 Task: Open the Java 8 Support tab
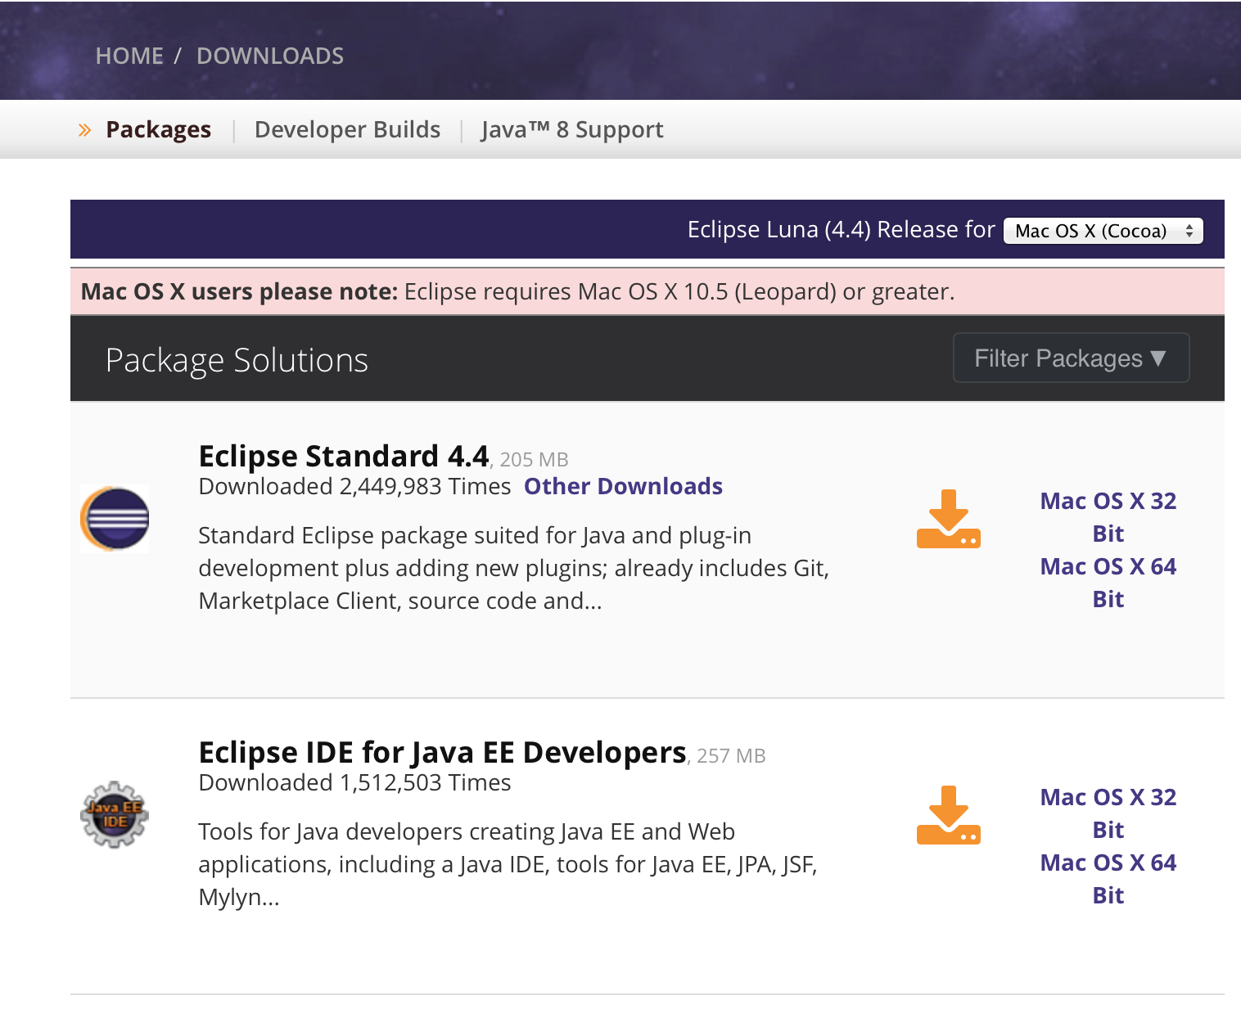571,130
